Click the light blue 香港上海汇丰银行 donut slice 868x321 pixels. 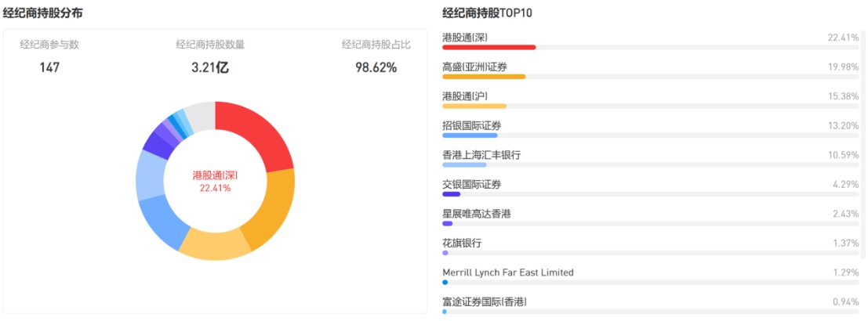pyautogui.click(x=149, y=176)
